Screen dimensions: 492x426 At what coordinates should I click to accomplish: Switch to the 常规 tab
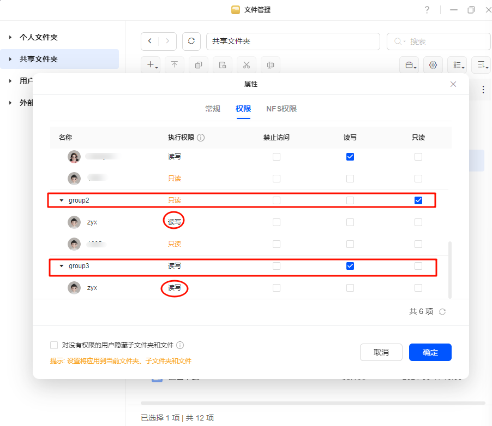pyautogui.click(x=213, y=109)
